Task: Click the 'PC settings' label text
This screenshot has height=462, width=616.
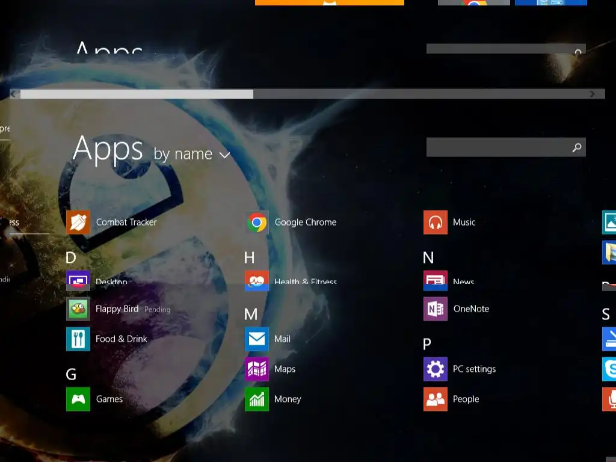Action: 474,369
